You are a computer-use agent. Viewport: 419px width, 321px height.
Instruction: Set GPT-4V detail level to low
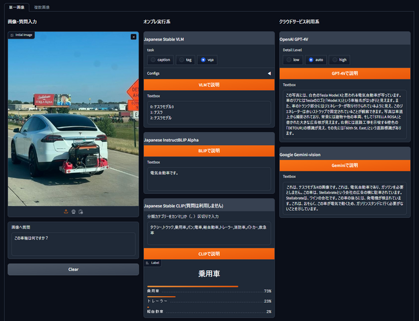(x=289, y=59)
